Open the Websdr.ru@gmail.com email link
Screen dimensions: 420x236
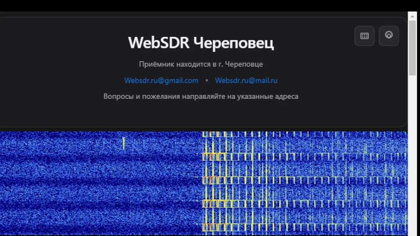(161, 80)
